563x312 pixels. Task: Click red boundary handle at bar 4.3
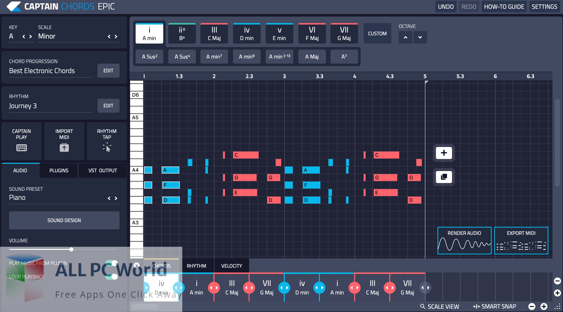(390, 288)
